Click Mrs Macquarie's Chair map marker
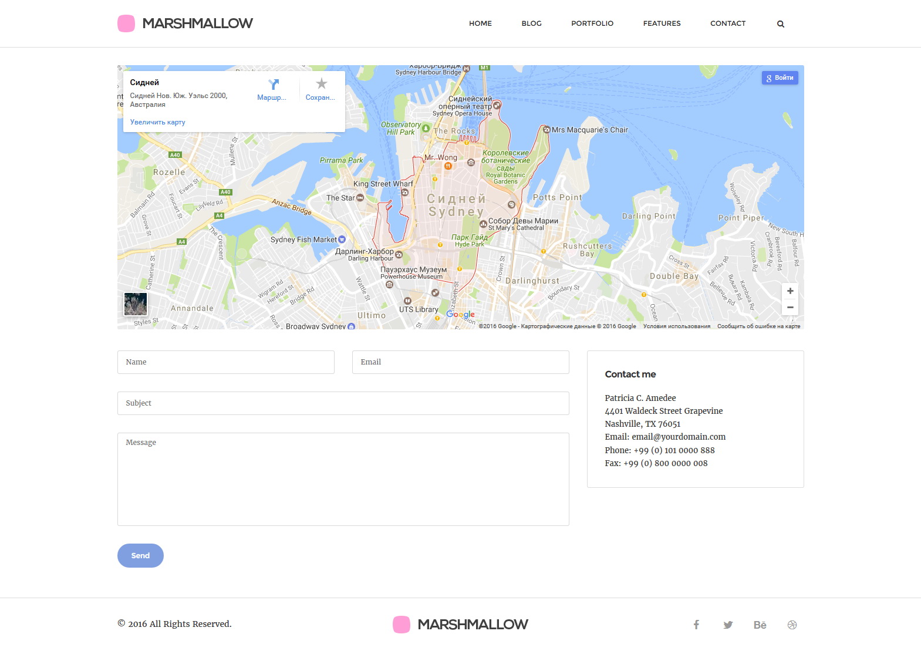Image resolution: width=921 pixels, height=651 pixels. coord(546,130)
